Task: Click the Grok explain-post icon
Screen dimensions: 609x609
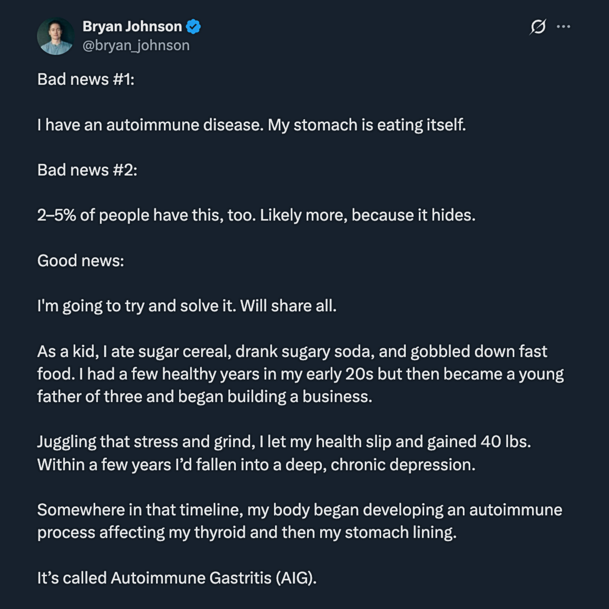Action: [538, 27]
